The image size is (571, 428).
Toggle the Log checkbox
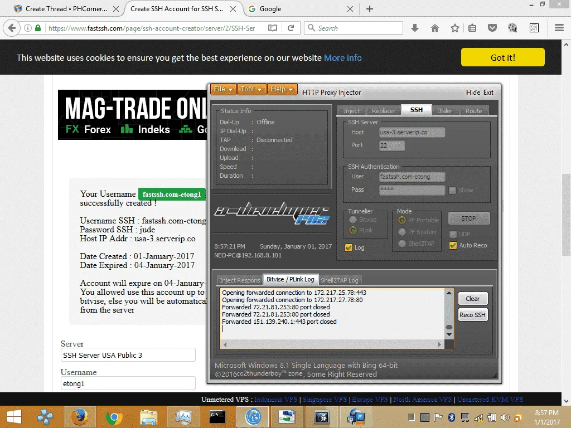coord(349,247)
